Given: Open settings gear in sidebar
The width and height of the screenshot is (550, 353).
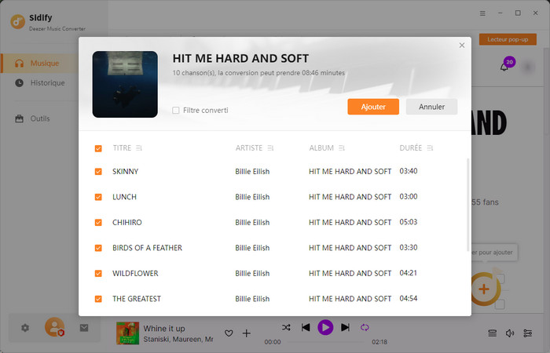Looking at the screenshot, I should (x=25, y=327).
